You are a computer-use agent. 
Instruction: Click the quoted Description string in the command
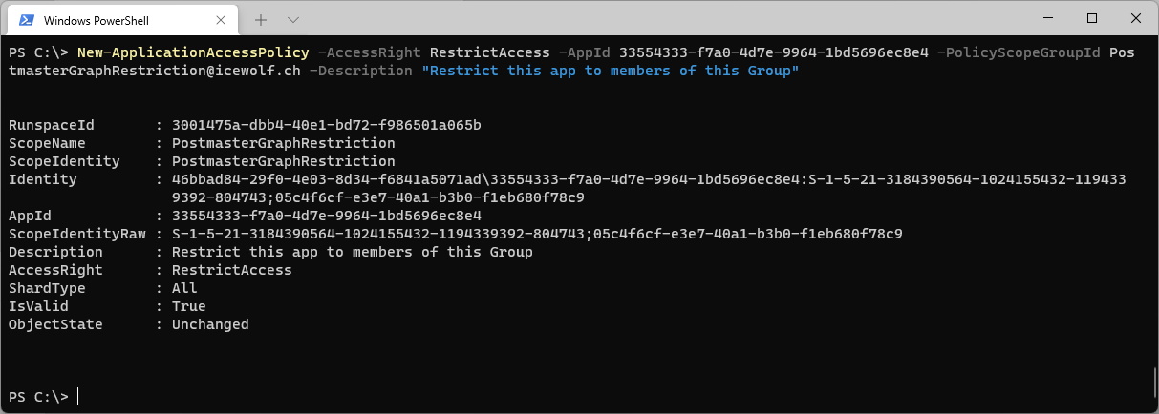point(610,71)
